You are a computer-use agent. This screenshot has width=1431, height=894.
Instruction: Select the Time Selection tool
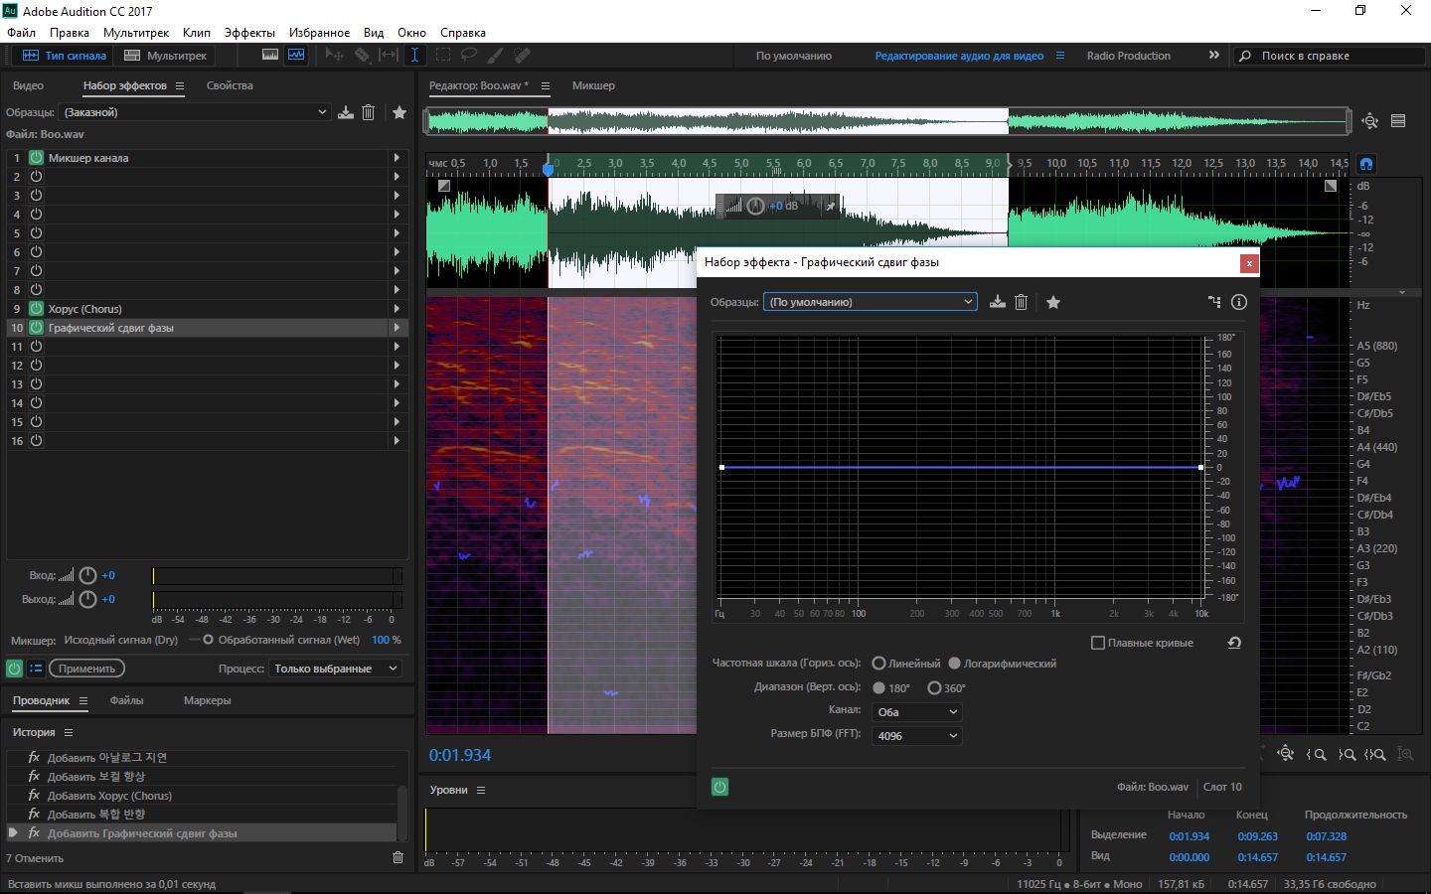coord(414,56)
